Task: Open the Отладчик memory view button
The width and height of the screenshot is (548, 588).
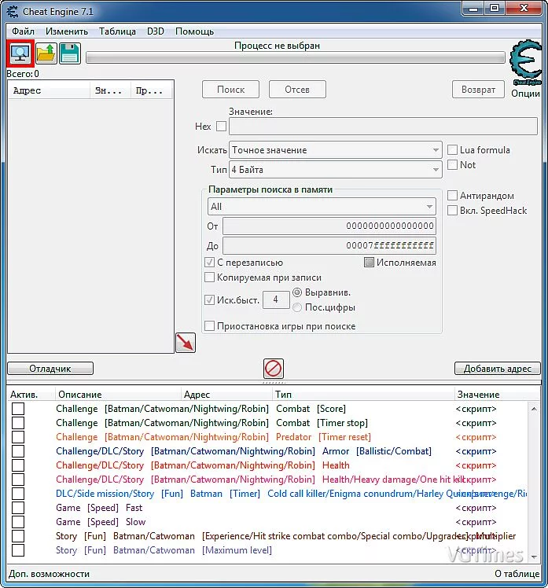Action: [50, 368]
